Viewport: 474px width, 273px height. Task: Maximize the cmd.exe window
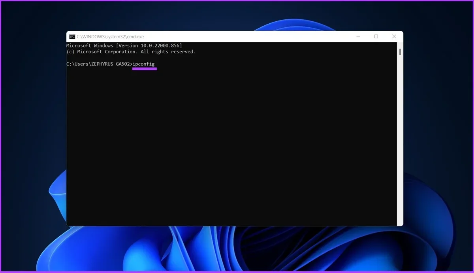(376, 37)
